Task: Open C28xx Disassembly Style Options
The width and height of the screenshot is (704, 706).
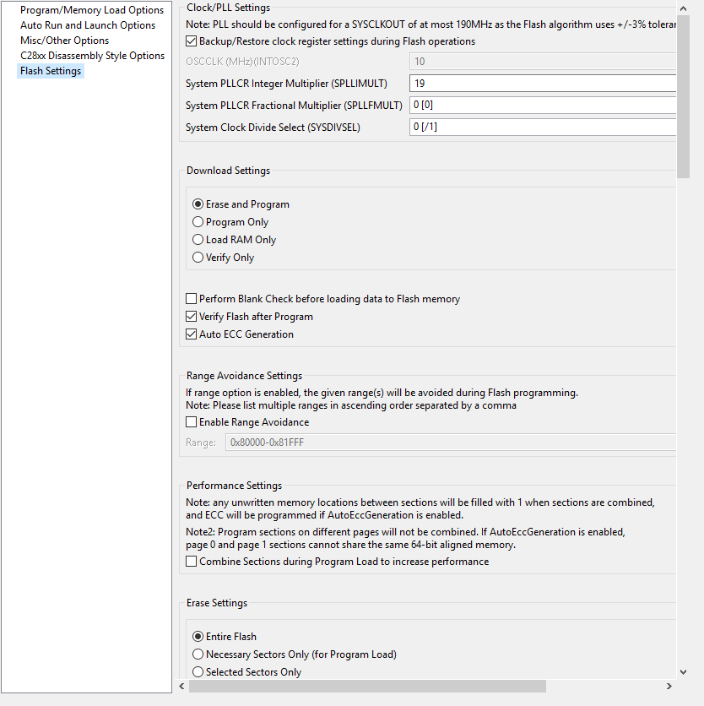Action: (93, 56)
